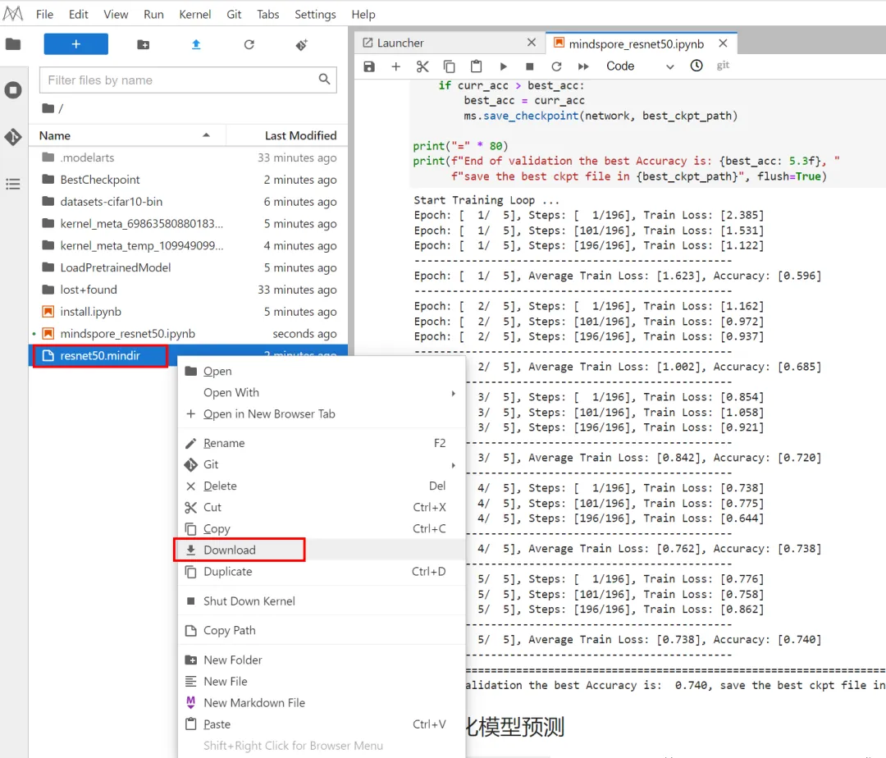Open the cell type Code dropdown
886x758 pixels.
click(640, 66)
